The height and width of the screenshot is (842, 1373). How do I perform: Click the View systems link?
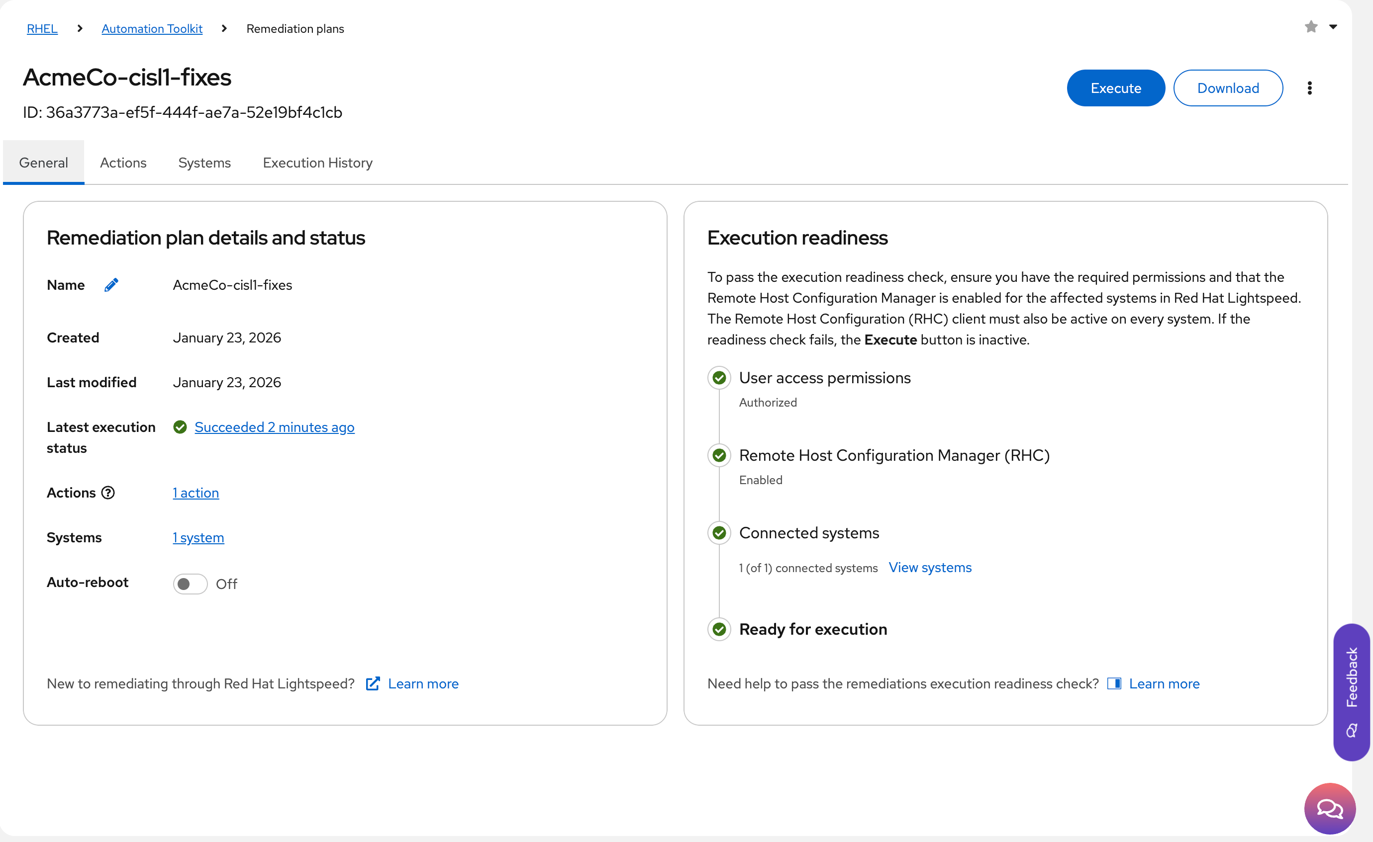pyautogui.click(x=929, y=568)
